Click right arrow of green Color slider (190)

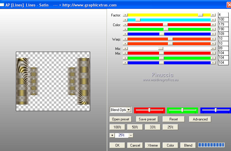213,29
